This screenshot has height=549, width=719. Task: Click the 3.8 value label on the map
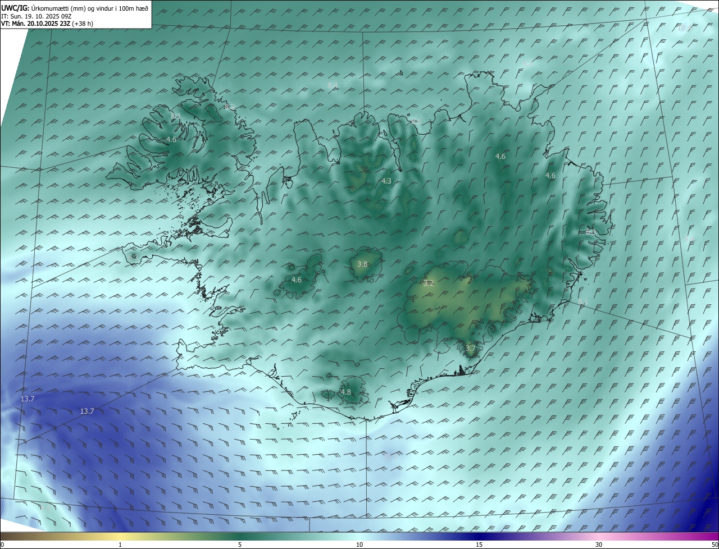pos(362,264)
